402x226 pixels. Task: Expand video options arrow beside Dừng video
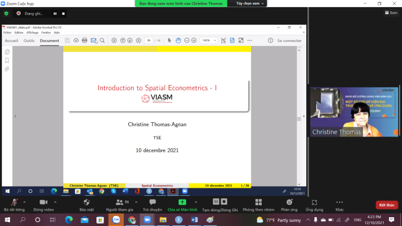click(x=55, y=202)
